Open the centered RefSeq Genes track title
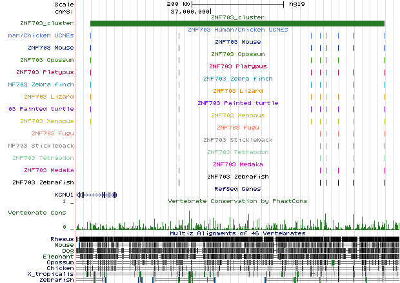The width and height of the screenshot is (400, 283). tap(237, 189)
